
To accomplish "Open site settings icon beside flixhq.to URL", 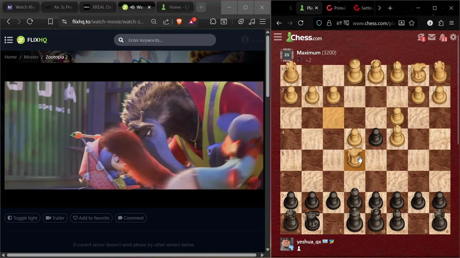I will point(64,22).
